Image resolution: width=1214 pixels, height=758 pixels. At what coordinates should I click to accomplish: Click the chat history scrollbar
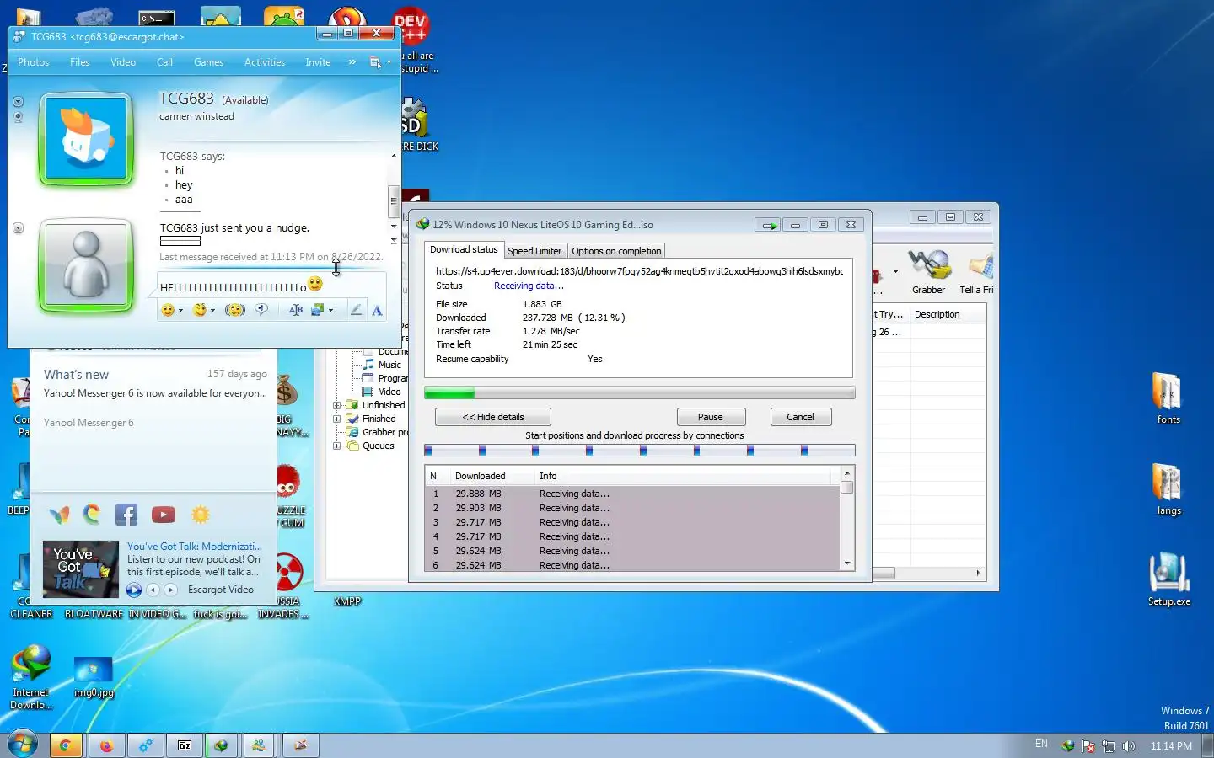[x=393, y=200]
